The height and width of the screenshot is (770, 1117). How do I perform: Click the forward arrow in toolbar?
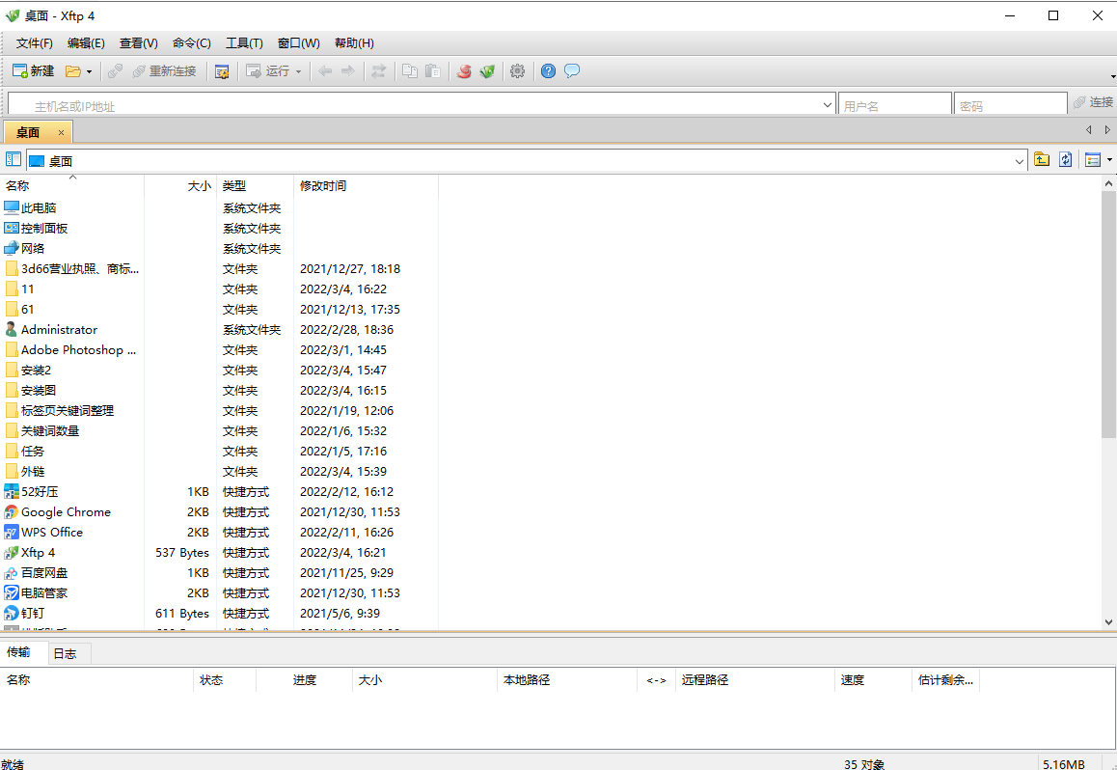coord(347,70)
